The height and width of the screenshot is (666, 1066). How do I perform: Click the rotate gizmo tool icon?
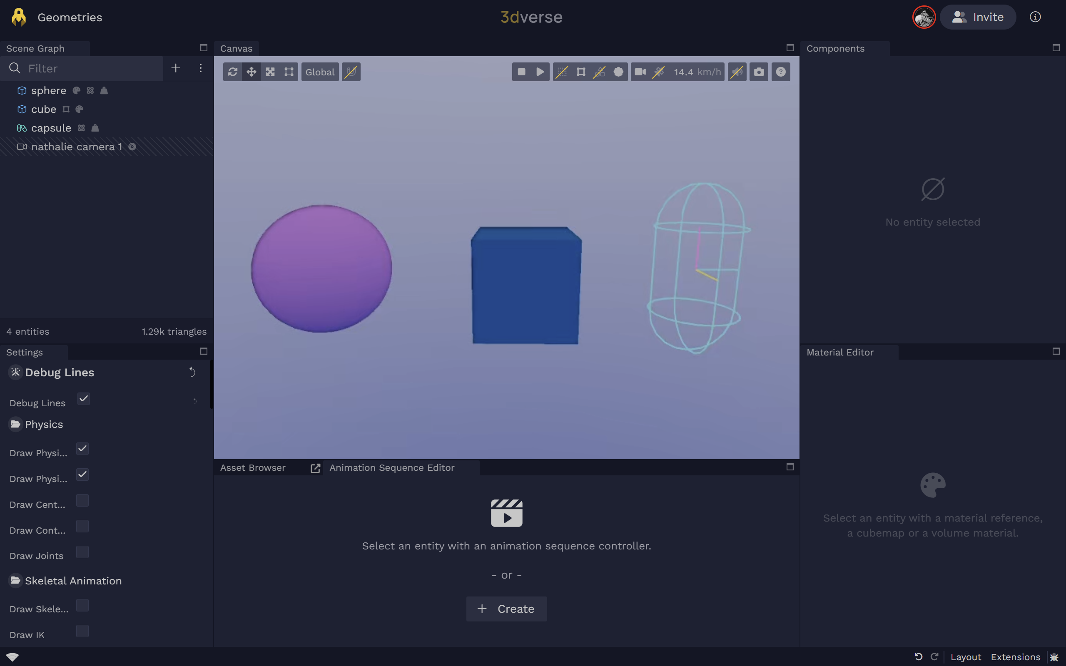point(233,72)
